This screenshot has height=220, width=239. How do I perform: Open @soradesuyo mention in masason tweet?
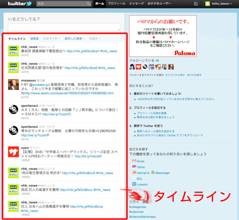tap(39, 84)
